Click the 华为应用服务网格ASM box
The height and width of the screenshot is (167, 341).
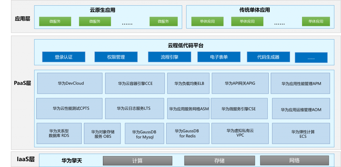[188, 109]
